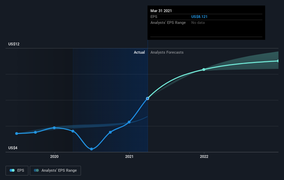Toggle the EPS legend button
Screen dimensions: 284x180
[x=17, y=171]
